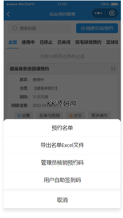Screen dimensions: 123x218
Task: Tap the circular close mini program icon
Action: (x=112, y=13)
